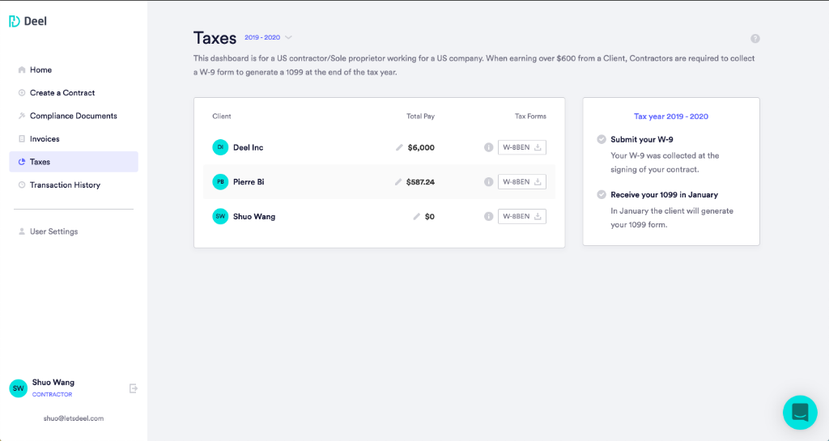This screenshot has height=441, width=829.
Task: Click the help question mark icon
Action: pyautogui.click(x=755, y=39)
